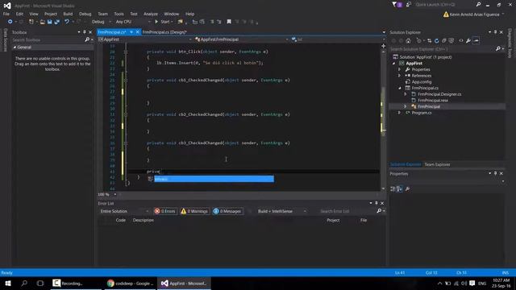Switch to FrmPrincipal.cs [Design] tab

click(x=164, y=32)
